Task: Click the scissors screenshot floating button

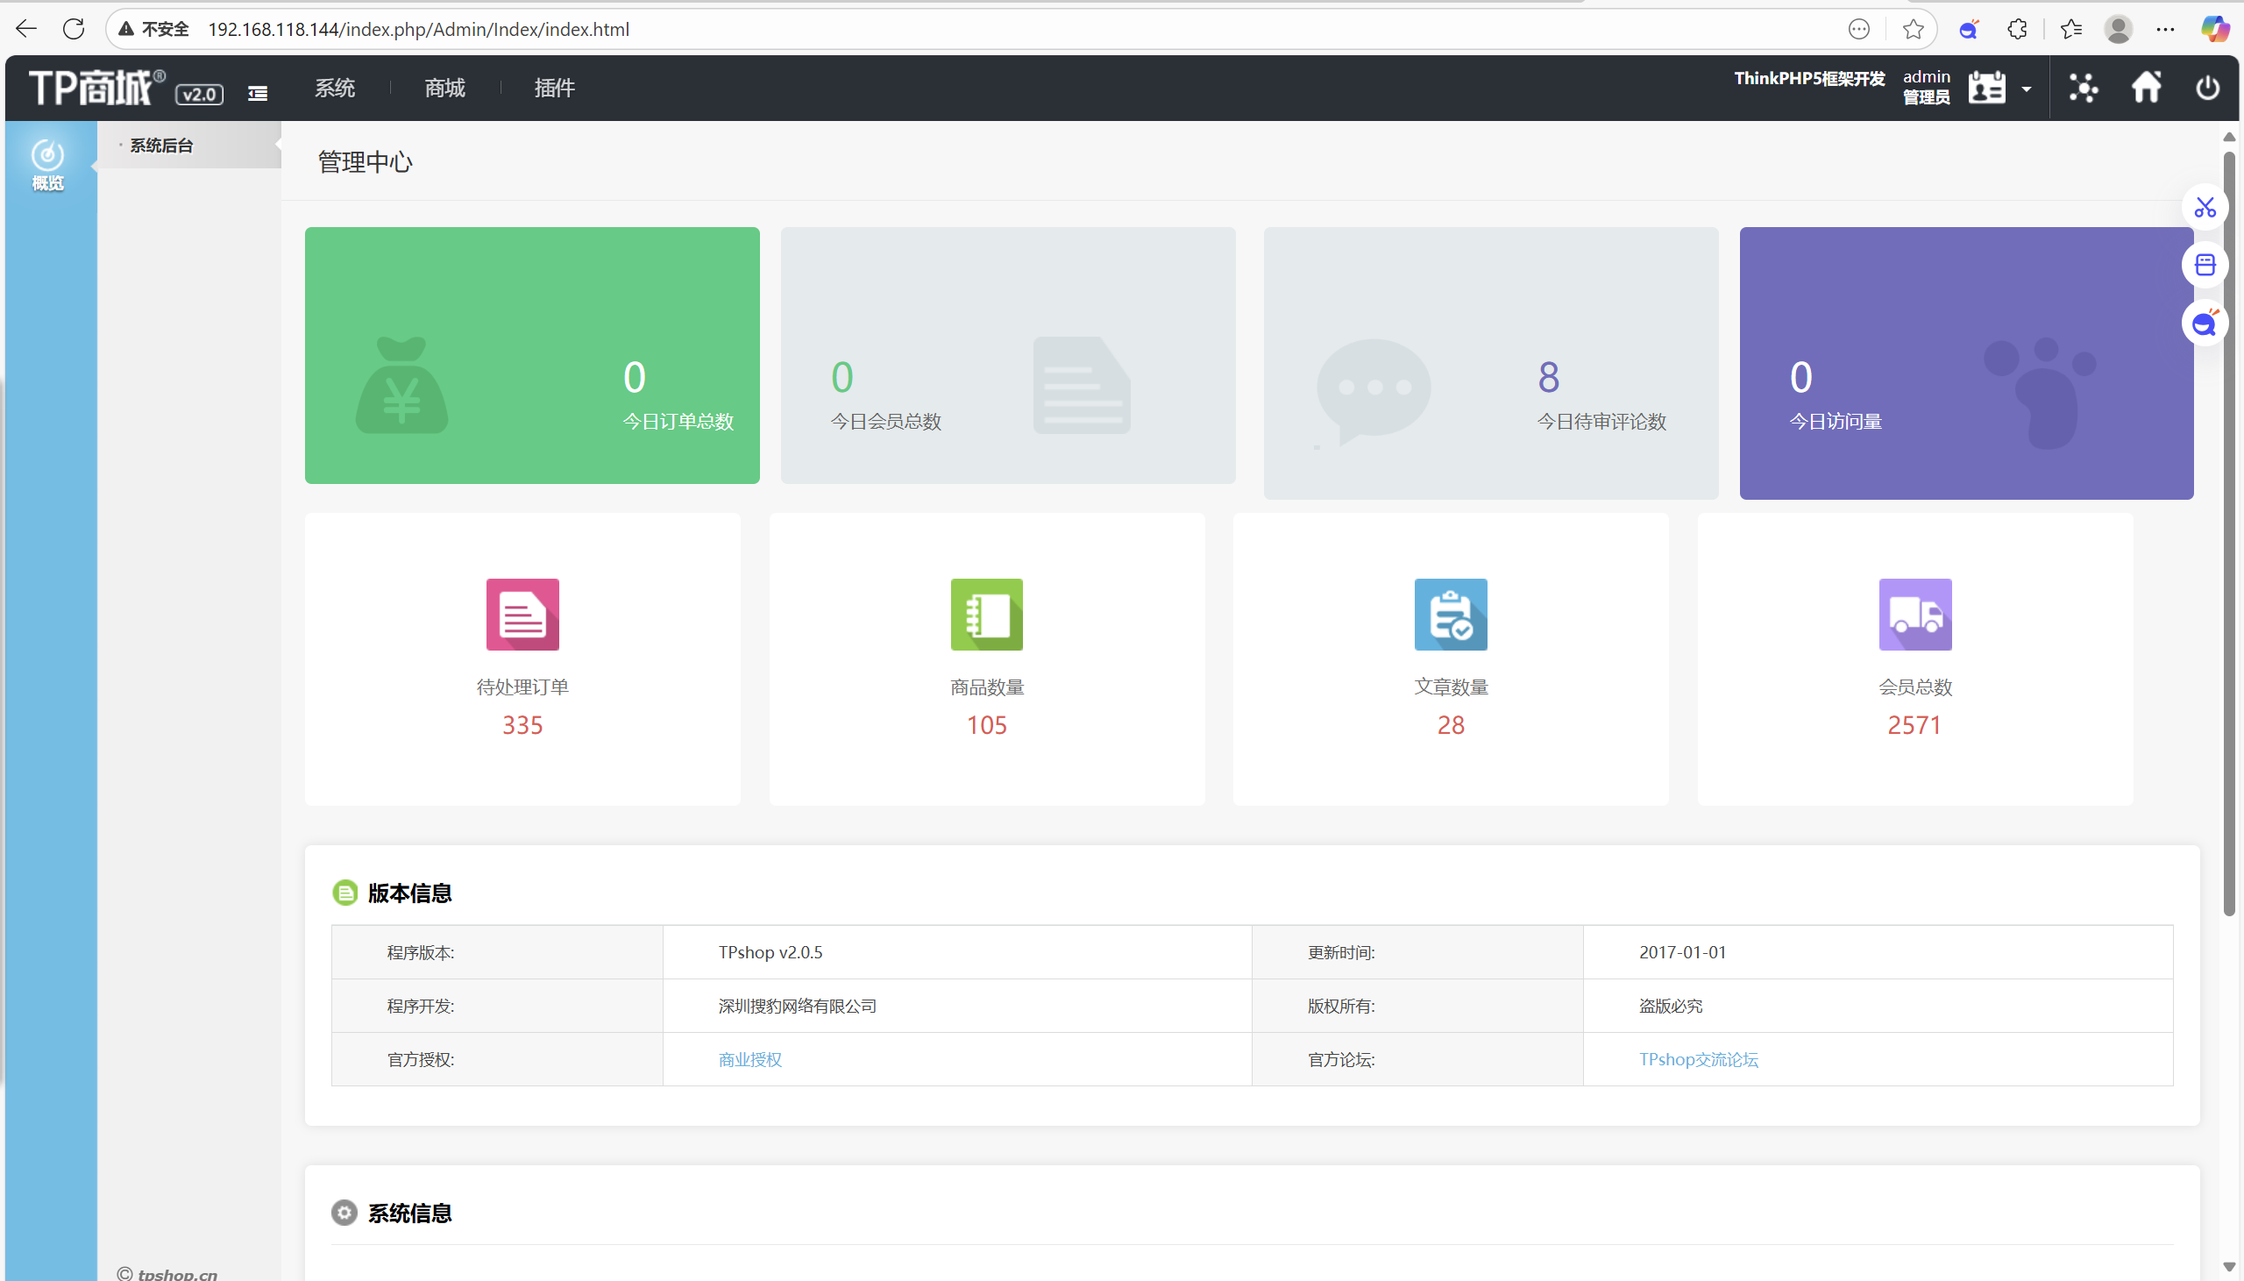Action: point(2205,208)
